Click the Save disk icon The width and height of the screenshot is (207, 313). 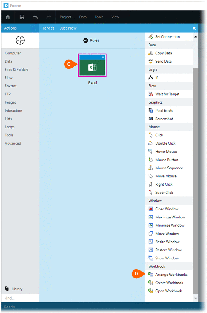tap(22, 17)
